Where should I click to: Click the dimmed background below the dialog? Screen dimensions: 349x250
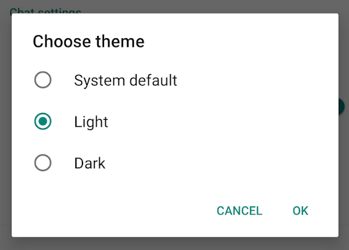(x=174, y=244)
